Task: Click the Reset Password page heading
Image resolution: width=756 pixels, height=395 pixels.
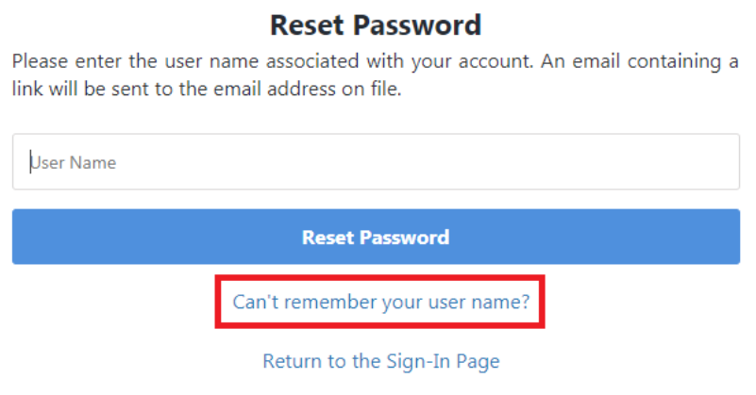Action: click(376, 25)
